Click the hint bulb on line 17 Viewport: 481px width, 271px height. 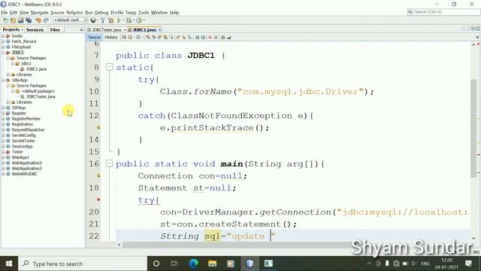[98, 175]
